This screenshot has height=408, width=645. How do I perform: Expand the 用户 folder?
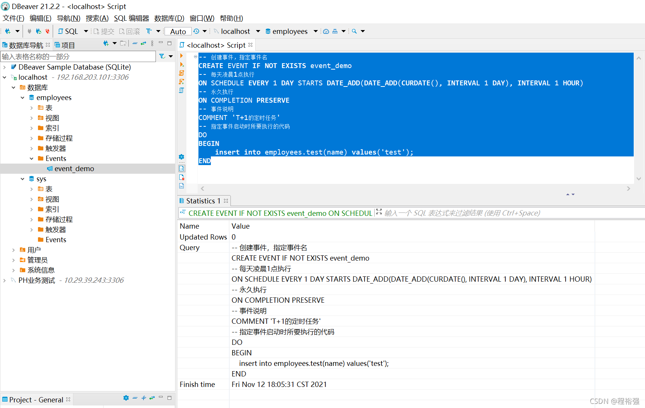[x=14, y=250]
